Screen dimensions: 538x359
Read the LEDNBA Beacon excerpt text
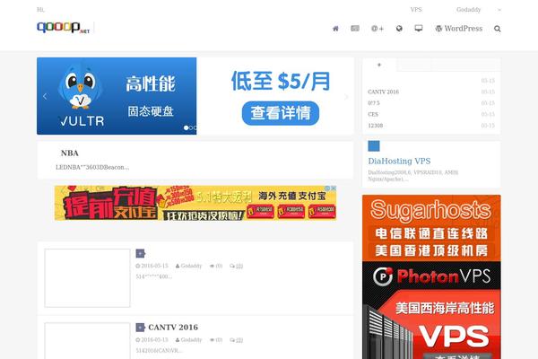[92, 167]
